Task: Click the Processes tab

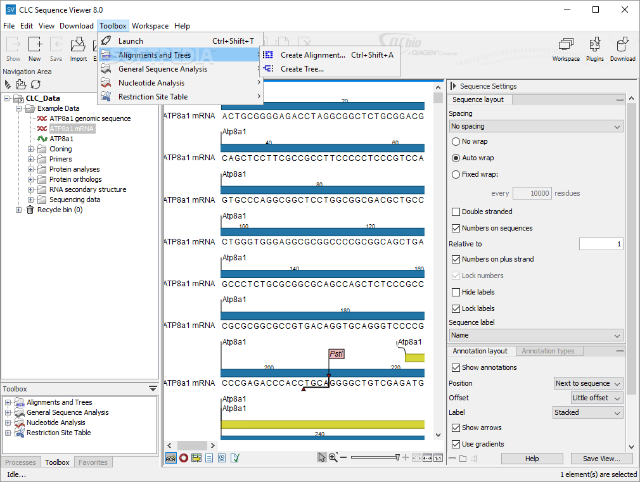Action: [x=20, y=462]
